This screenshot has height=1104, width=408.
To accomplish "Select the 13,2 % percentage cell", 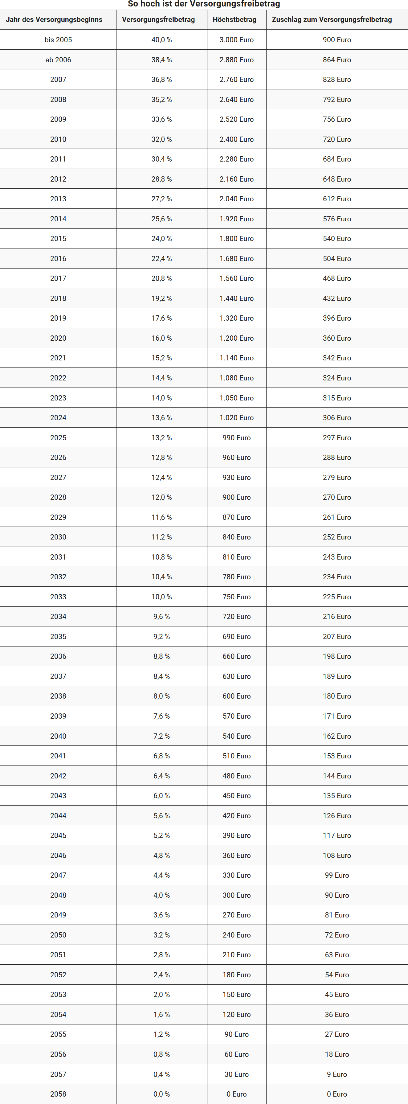I will (x=161, y=438).
